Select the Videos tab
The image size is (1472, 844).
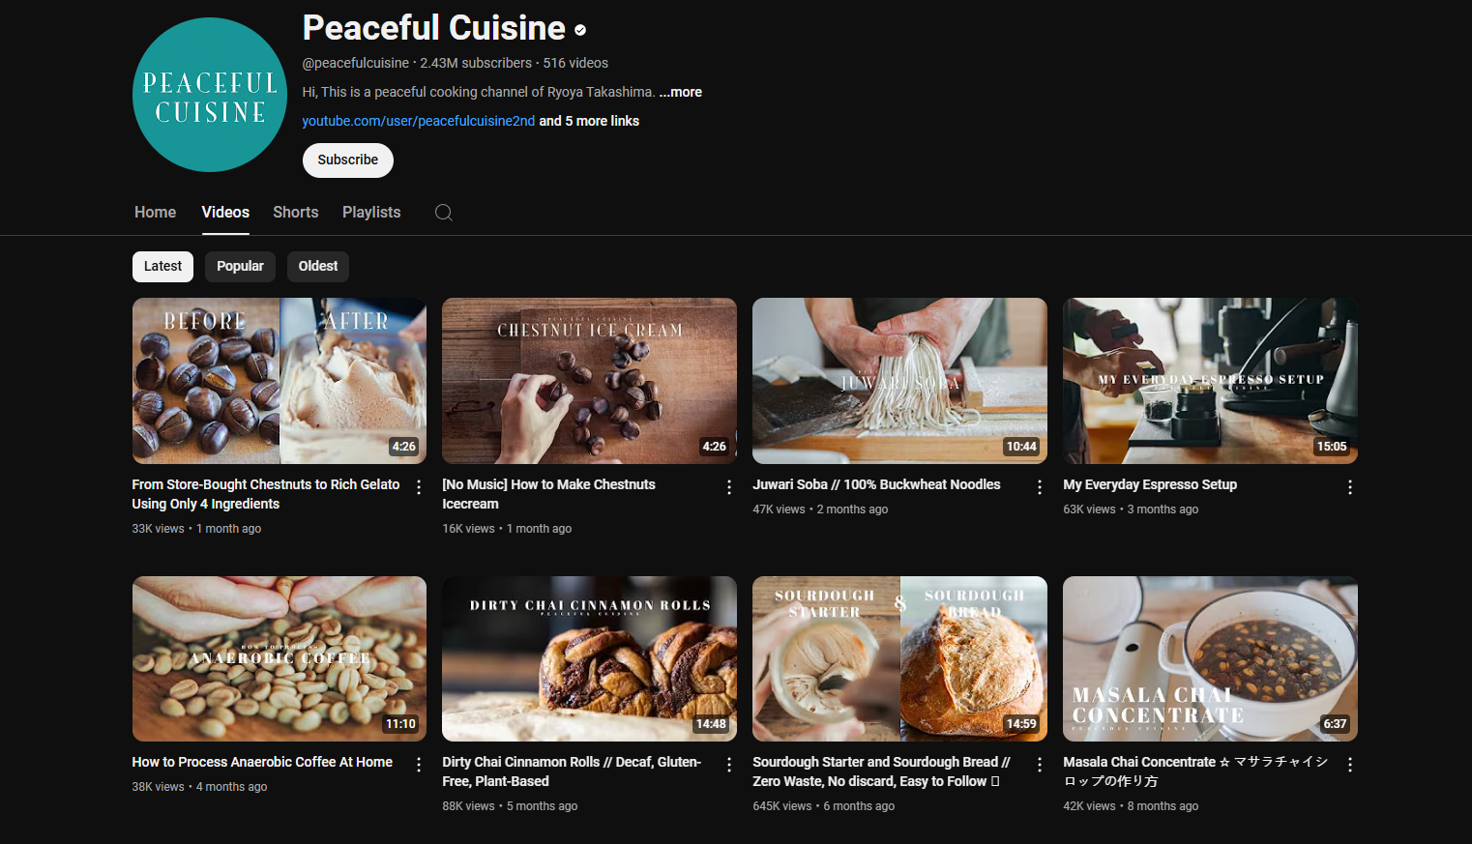(225, 213)
